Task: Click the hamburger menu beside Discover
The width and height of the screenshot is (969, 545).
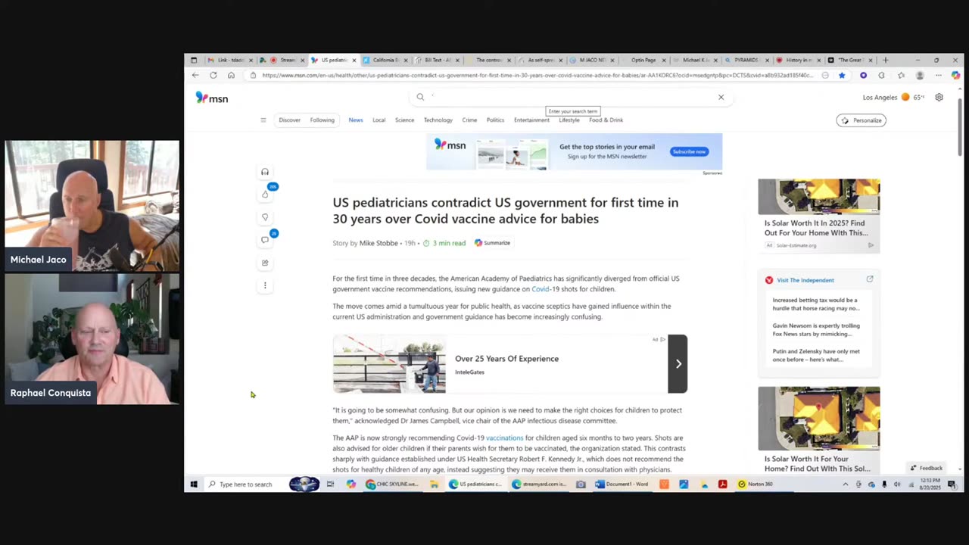Action: [x=263, y=120]
